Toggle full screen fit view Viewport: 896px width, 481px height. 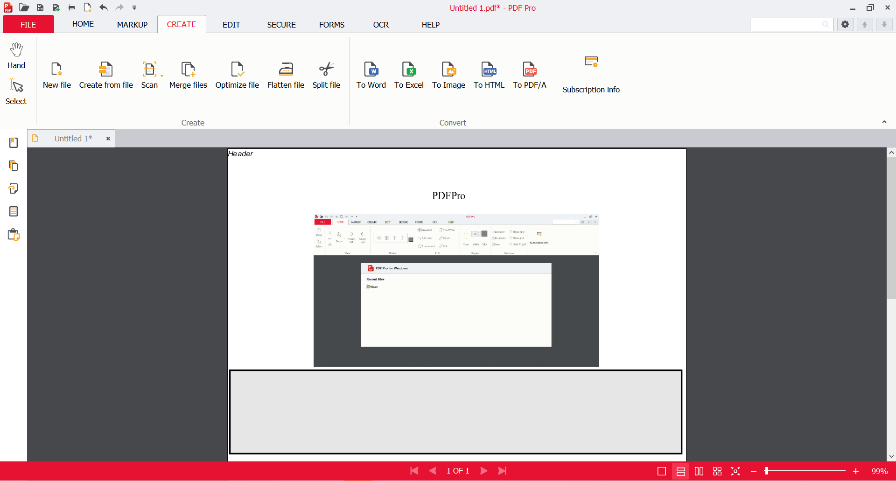click(x=735, y=472)
